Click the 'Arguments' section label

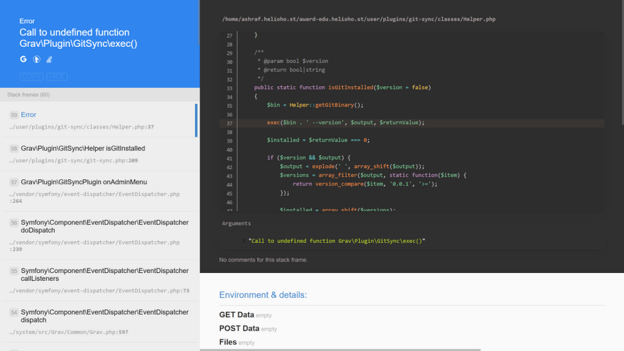point(236,224)
